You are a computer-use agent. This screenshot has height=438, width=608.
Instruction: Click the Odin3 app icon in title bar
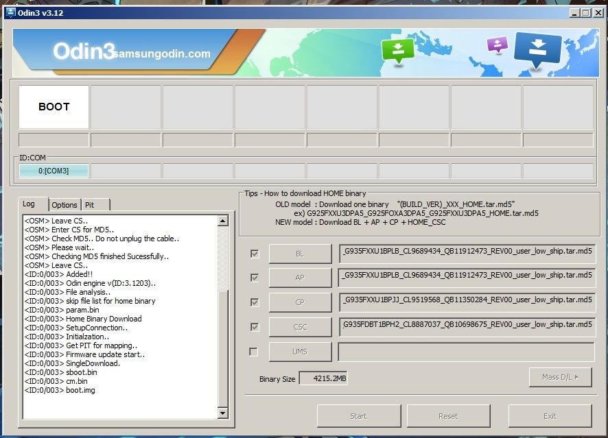tap(10, 13)
